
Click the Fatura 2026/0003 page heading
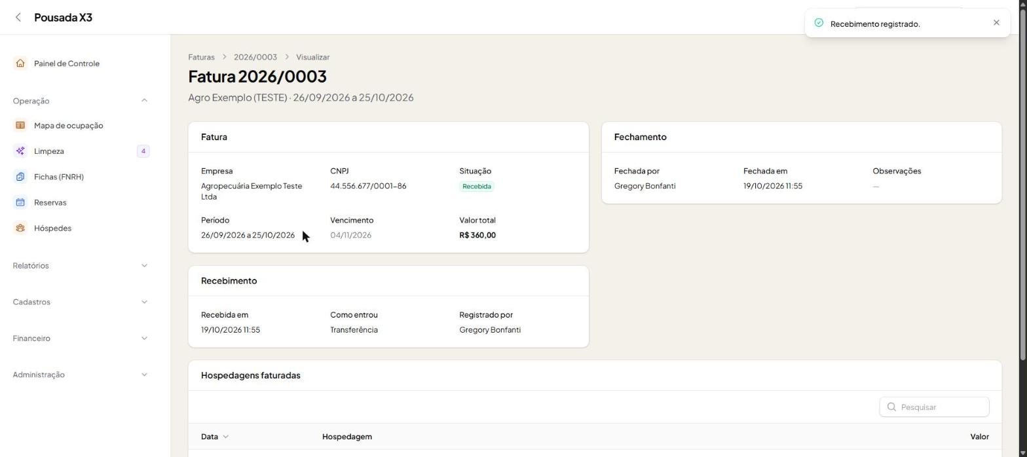(x=257, y=76)
